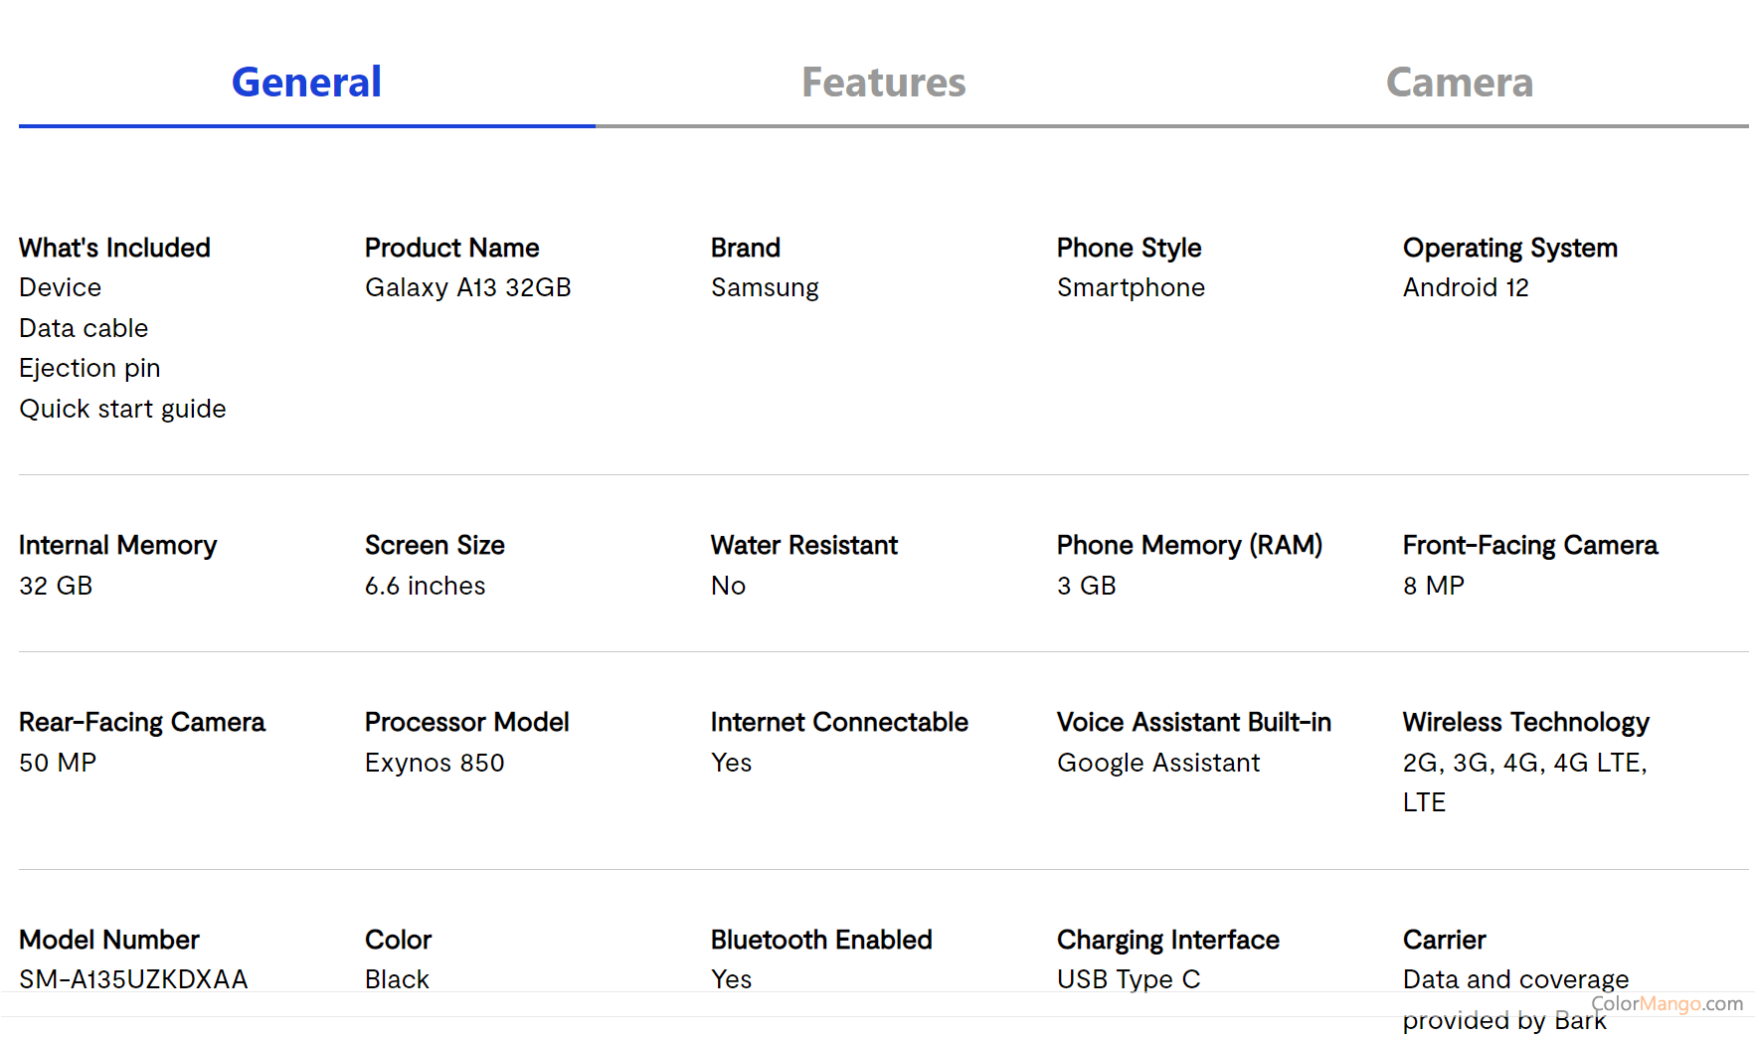
Task: Click the Black color value
Action: (397, 979)
